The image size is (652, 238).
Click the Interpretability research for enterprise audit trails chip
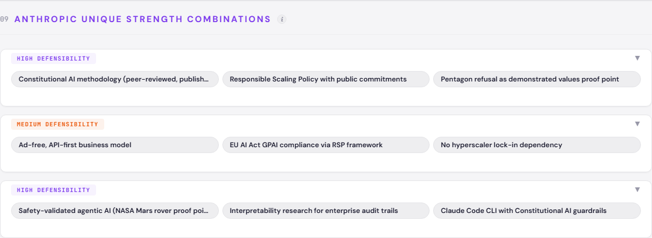pos(325,211)
